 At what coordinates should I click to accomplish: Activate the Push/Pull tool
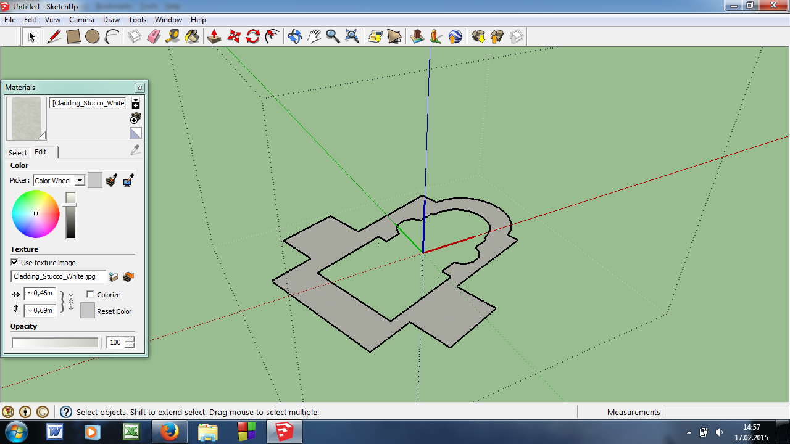pos(214,36)
